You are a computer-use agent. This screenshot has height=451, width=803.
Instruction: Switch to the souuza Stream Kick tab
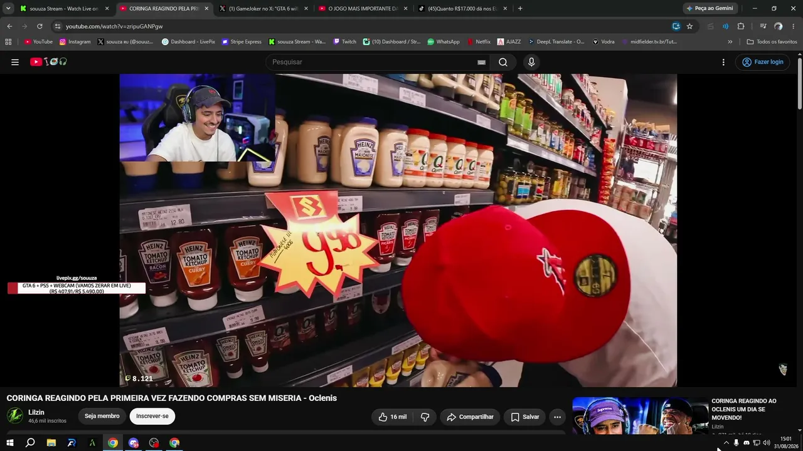65,9
